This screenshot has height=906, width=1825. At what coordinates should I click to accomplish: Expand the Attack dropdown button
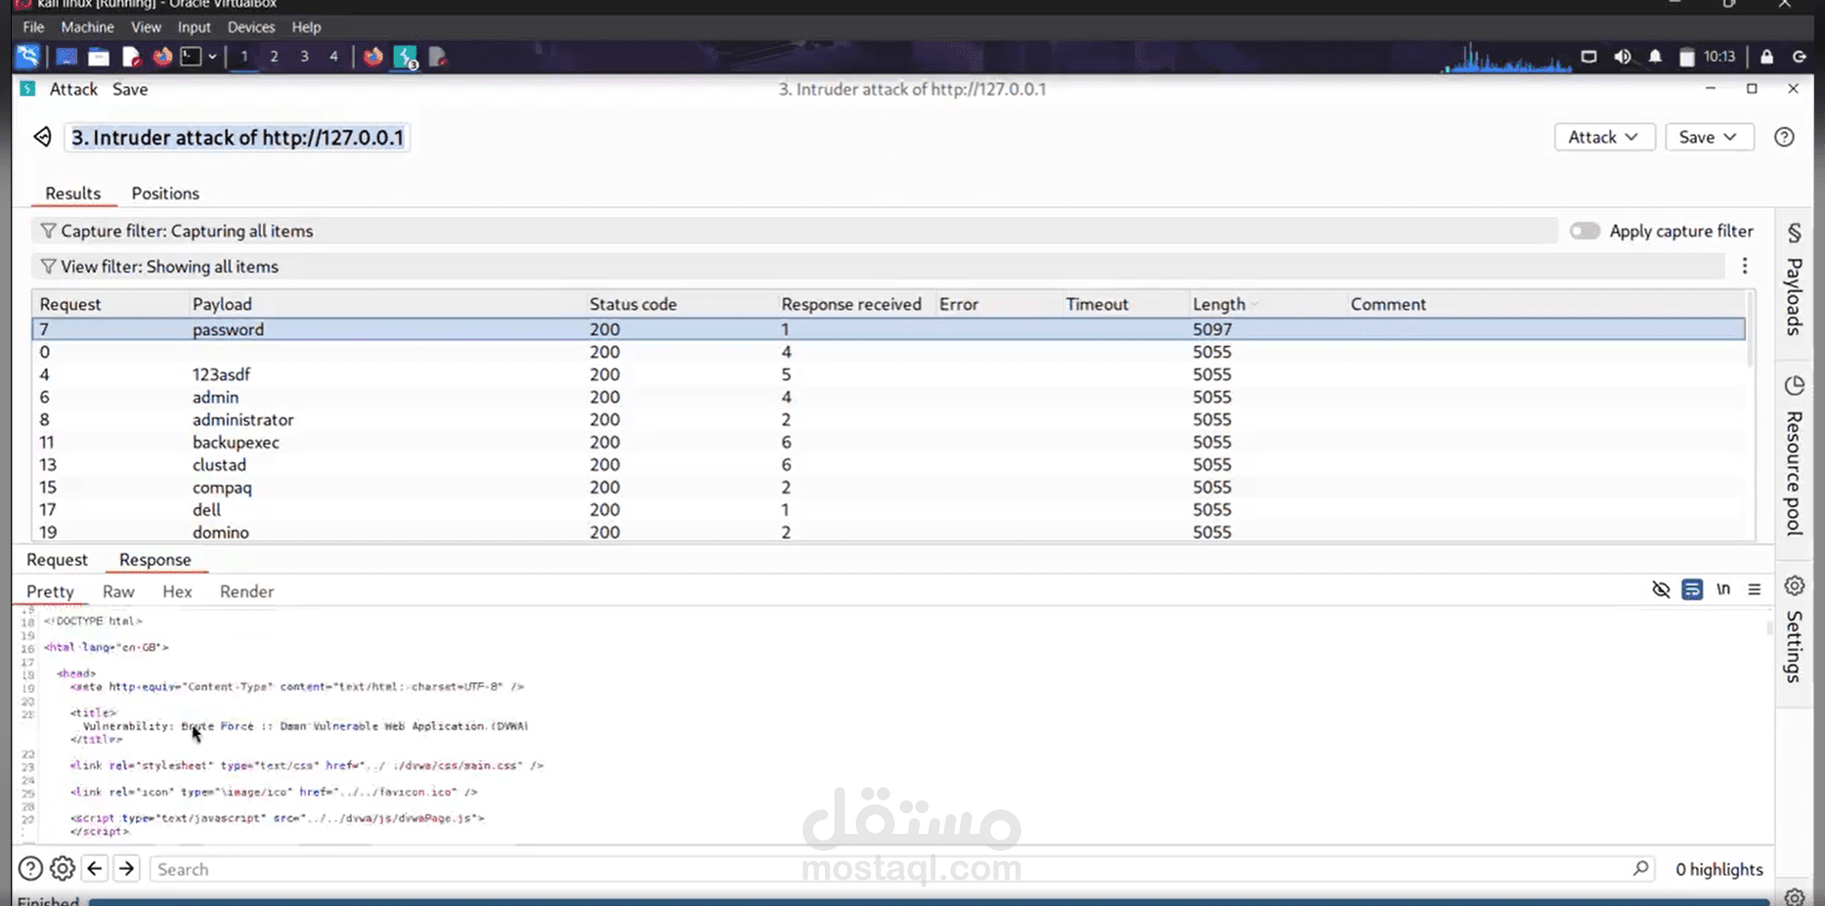pyautogui.click(x=1604, y=137)
